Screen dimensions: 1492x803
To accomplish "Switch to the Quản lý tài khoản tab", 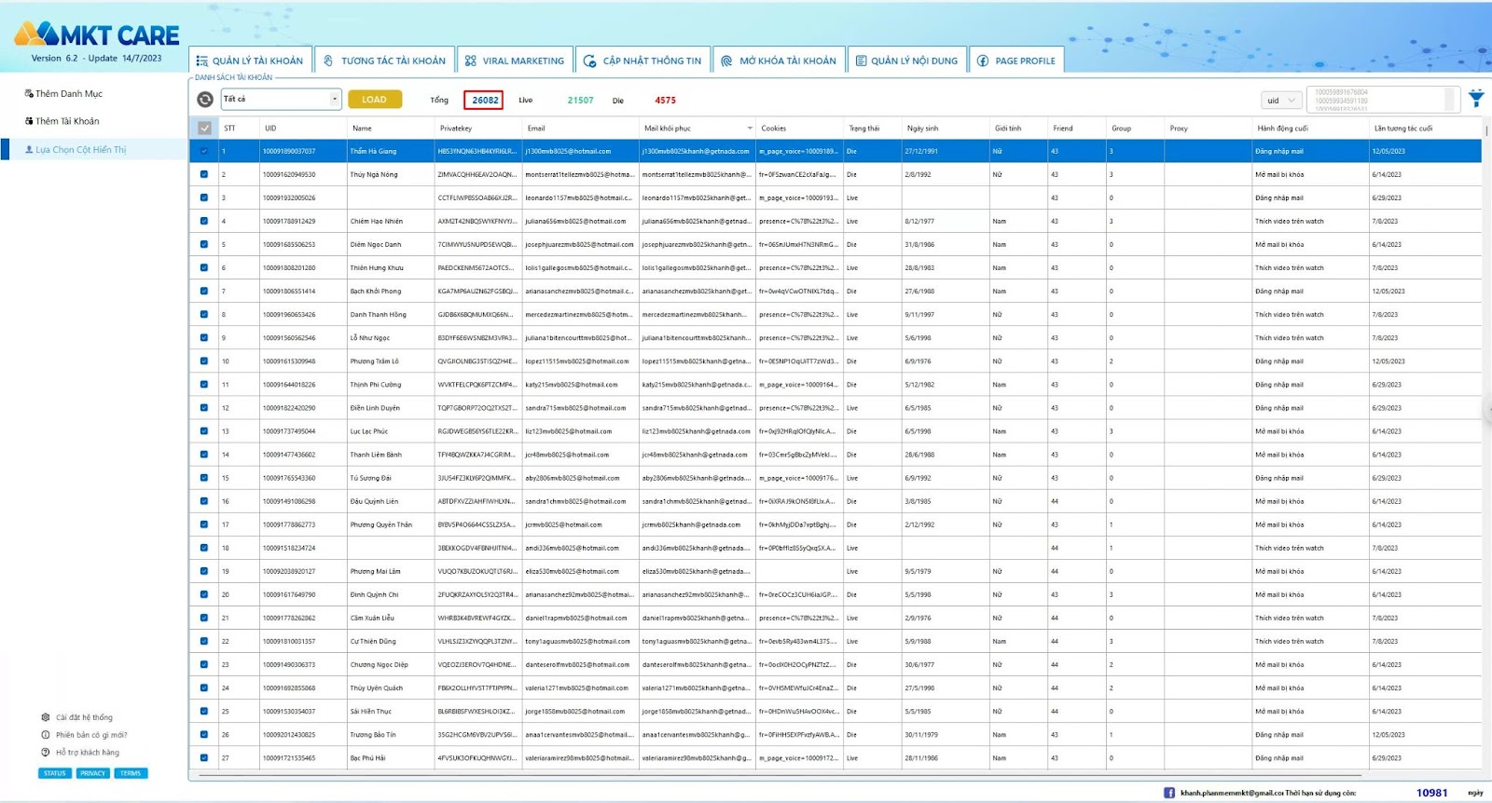I will 250,61.
